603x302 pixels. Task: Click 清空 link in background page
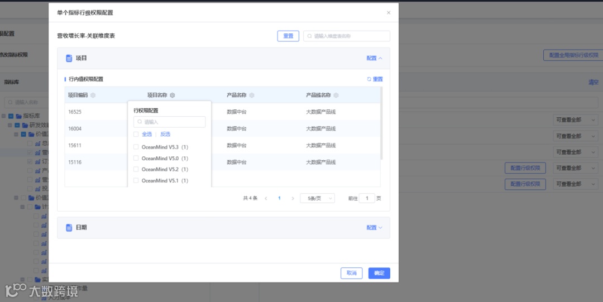(594, 82)
